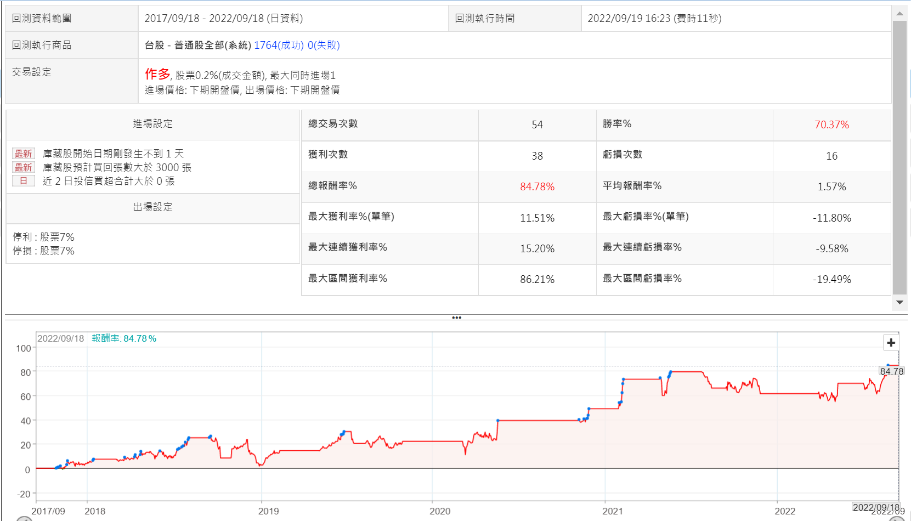Click the three-dot panel splitter handle
Screen dimensions: 911x521
(456, 318)
